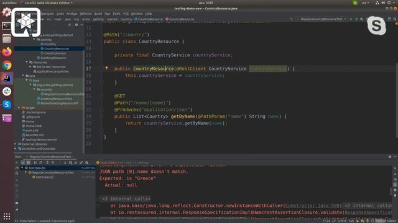Open the VCS menu

pyautogui.click(x=126, y=14)
